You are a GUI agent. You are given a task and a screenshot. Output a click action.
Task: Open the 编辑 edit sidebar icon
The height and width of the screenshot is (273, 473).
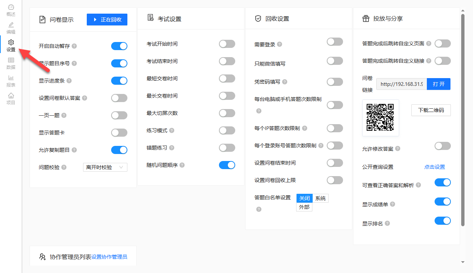(11, 28)
